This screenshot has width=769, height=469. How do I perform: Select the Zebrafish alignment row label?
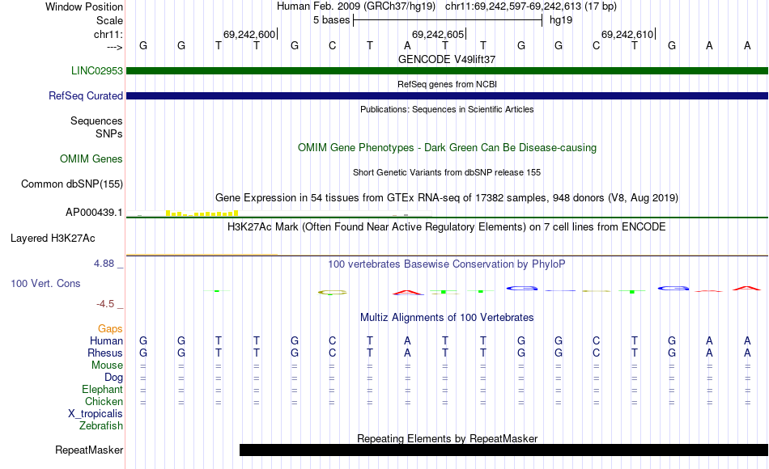(101, 425)
